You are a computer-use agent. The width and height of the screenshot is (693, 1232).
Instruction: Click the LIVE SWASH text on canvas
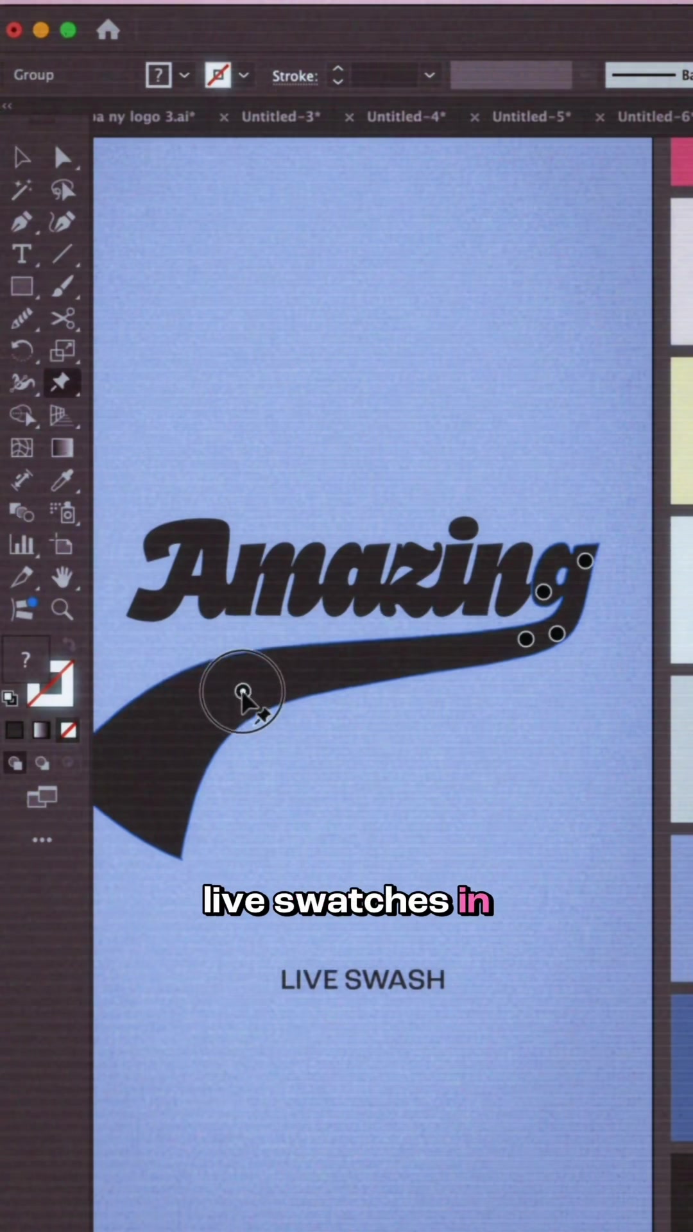point(363,980)
